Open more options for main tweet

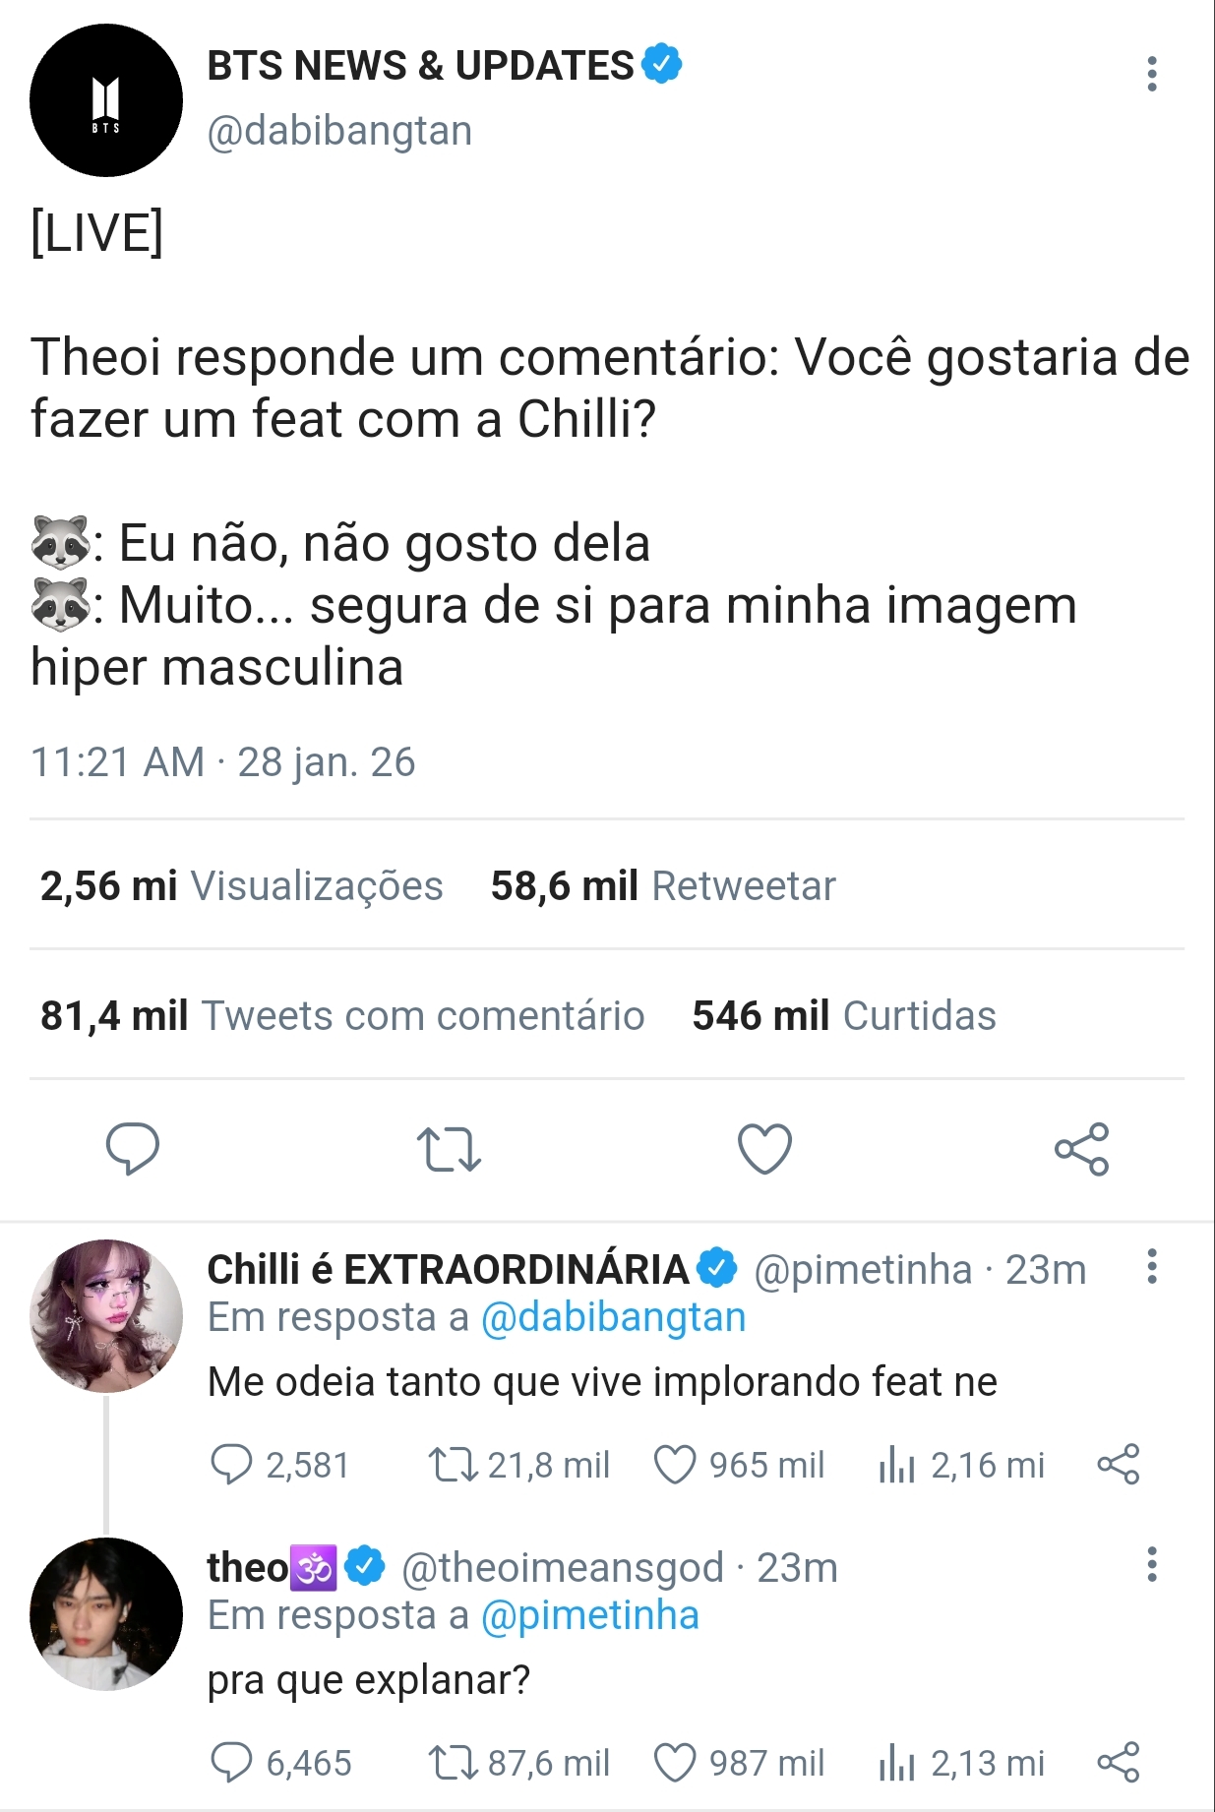1151,75
